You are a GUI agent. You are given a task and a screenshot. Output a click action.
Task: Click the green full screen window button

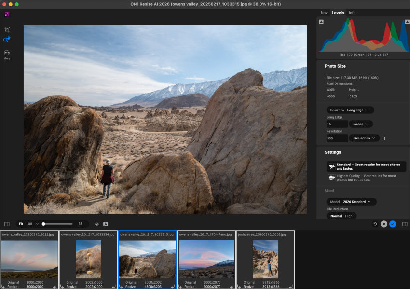[17, 4]
